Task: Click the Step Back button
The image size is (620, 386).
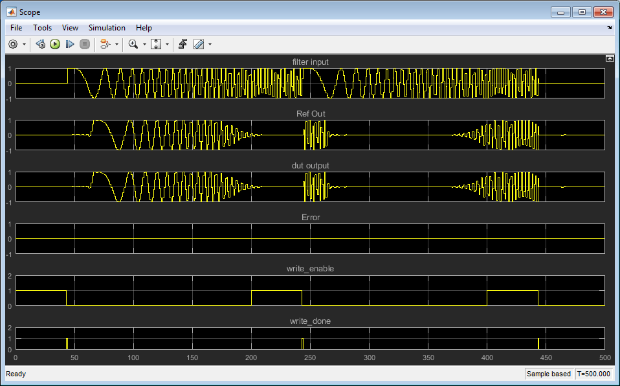Action: coord(40,44)
